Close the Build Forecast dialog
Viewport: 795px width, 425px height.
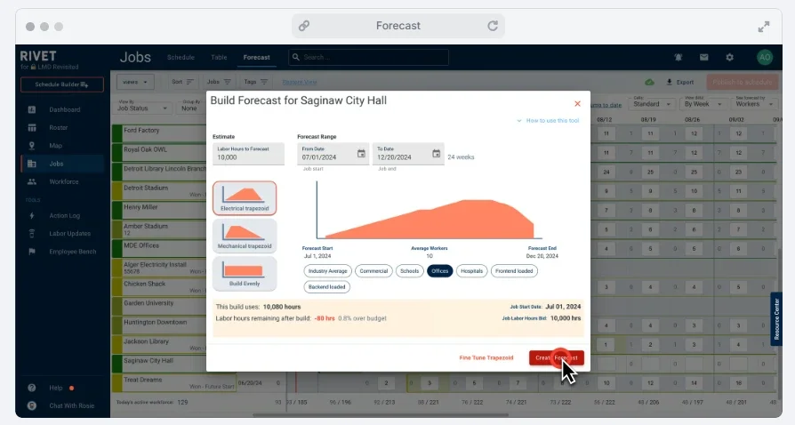pos(577,103)
